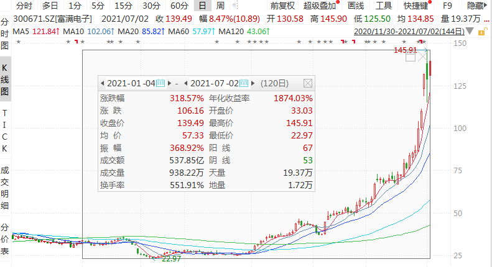Close the interval statistics popup
This screenshot has width=492, height=267.
click(308, 83)
